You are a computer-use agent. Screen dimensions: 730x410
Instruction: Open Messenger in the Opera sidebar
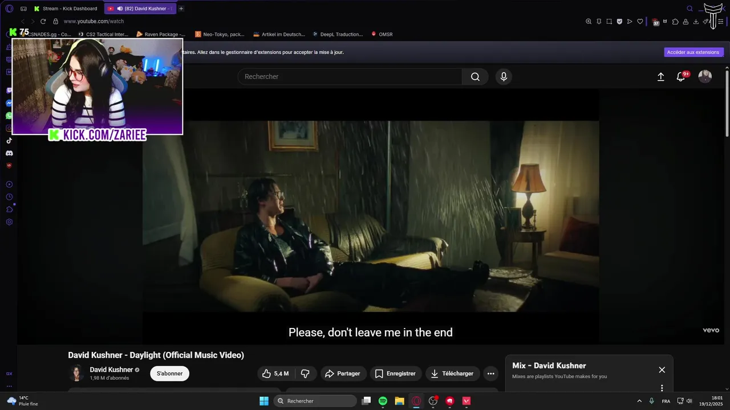(9, 103)
